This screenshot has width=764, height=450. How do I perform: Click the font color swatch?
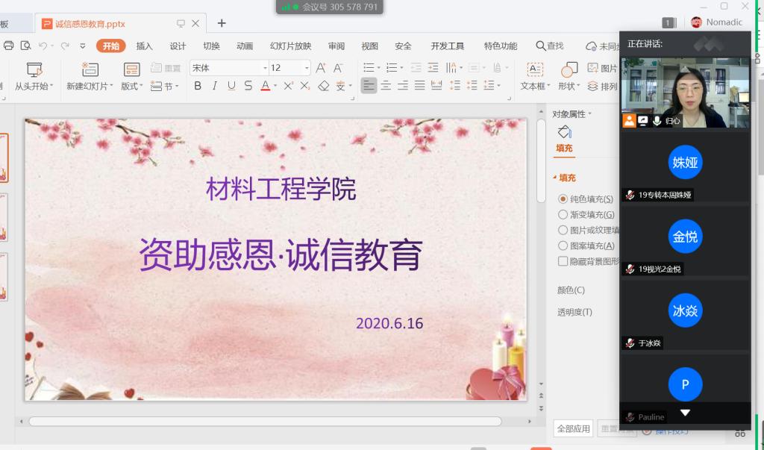(x=265, y=86)
